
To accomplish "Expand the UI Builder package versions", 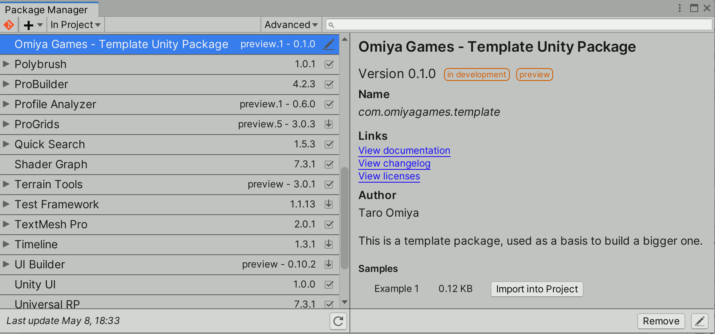I will (6, 264).
